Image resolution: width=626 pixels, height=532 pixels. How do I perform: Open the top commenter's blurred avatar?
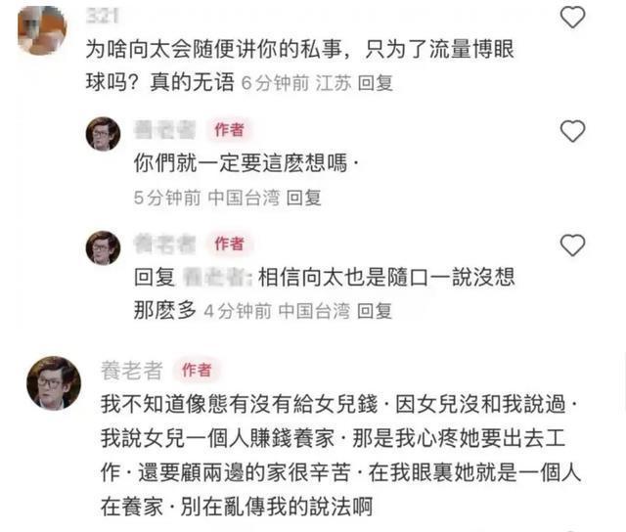pyautogui.click(x=42, y=30)
